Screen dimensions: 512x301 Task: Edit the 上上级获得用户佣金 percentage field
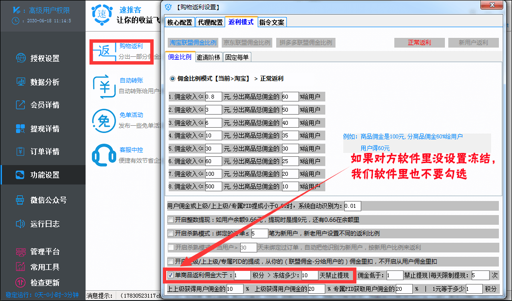click(x=235, y=288)
